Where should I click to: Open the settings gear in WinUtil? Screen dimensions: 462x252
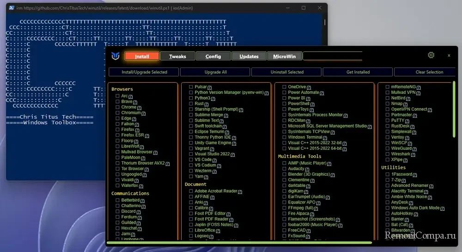coord(431,55)
